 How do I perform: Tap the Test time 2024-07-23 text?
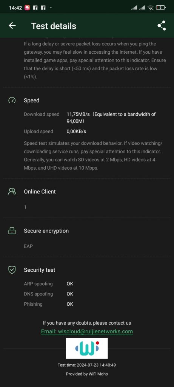[x=87, y=365]
